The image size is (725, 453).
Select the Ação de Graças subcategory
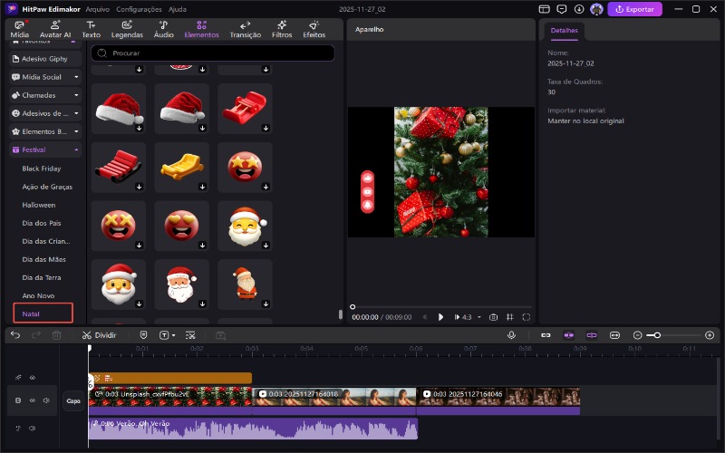pos(47,187)
